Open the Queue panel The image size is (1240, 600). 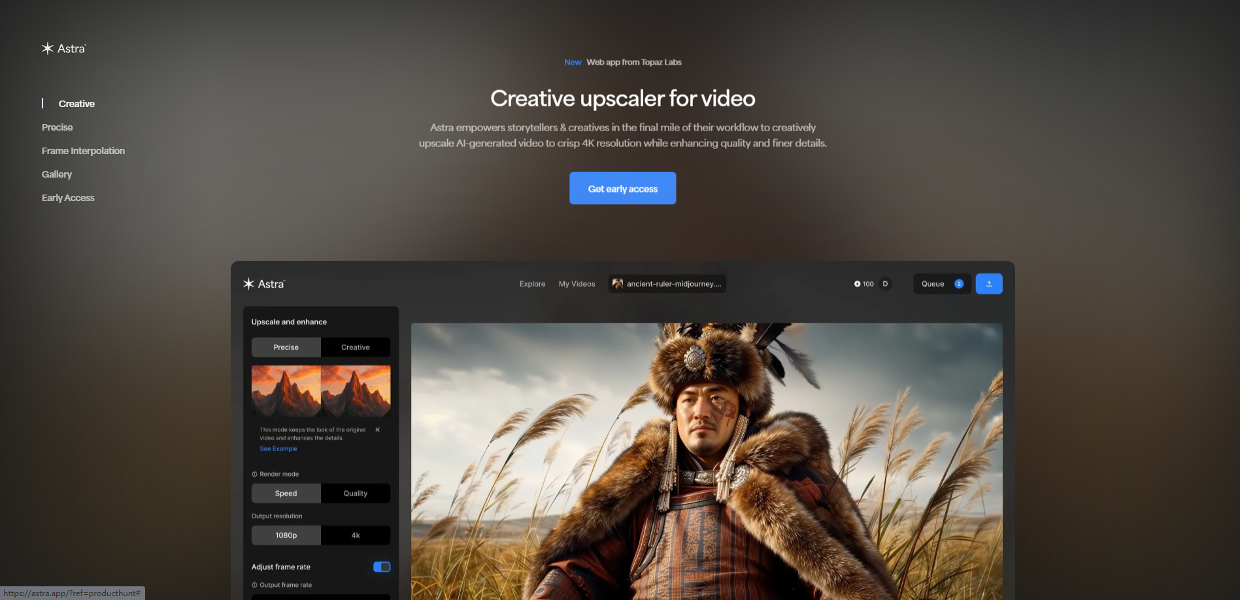point(933,284)
